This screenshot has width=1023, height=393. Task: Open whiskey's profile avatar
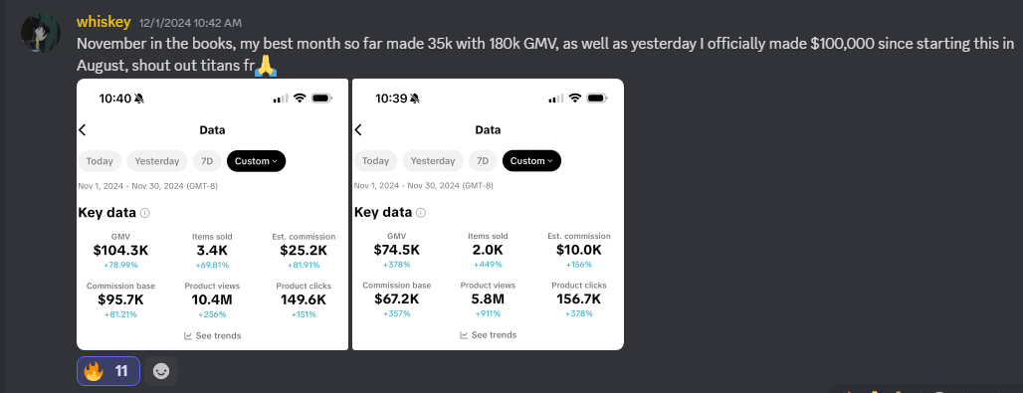[x=41, y=33]
